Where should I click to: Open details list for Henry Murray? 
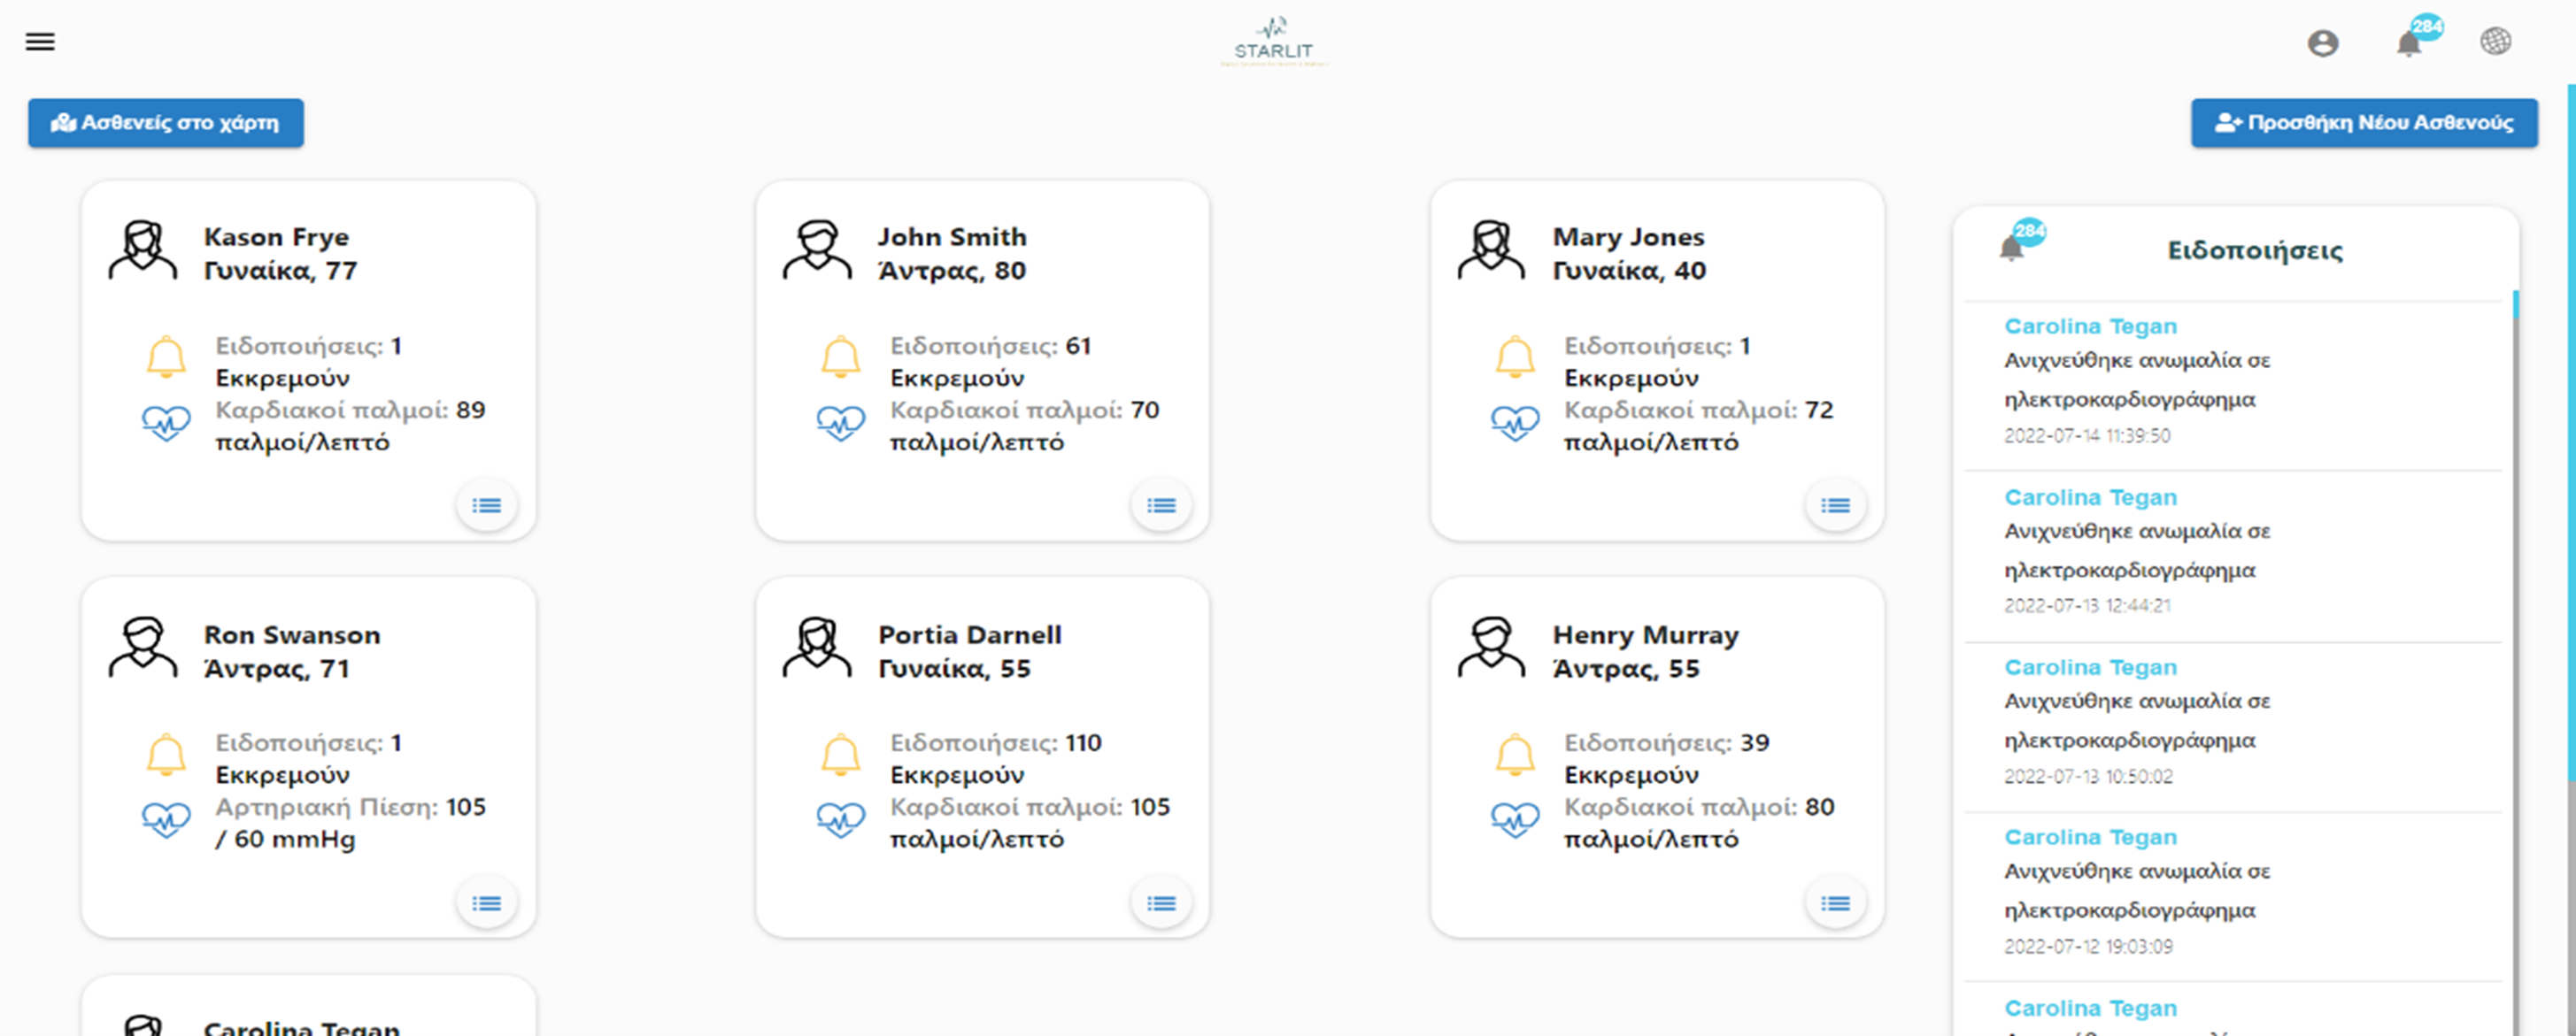(1836, 903)
